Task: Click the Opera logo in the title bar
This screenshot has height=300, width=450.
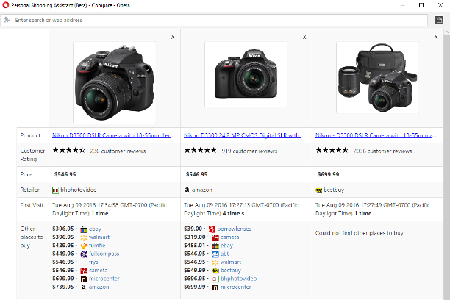Action: 6,5
